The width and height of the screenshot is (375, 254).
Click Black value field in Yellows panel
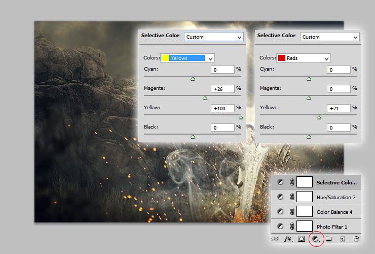222,128
